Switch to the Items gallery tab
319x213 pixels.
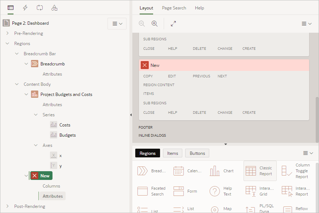(x=172, y=153)
